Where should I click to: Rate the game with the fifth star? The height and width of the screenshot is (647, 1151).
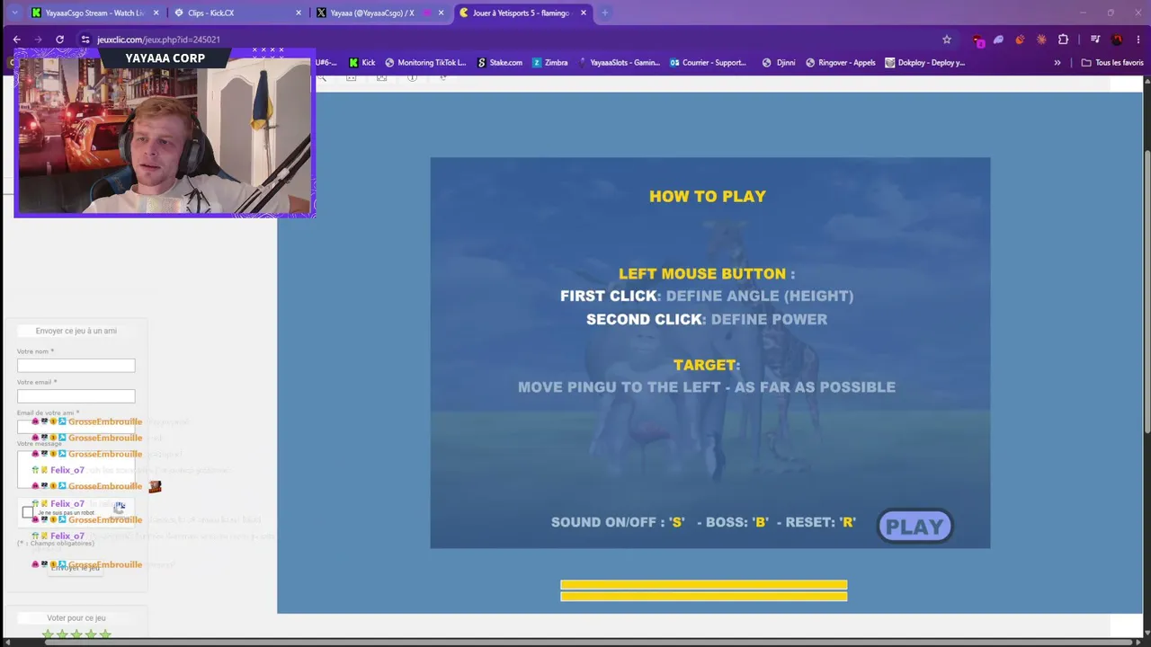[x=105, y=634]
